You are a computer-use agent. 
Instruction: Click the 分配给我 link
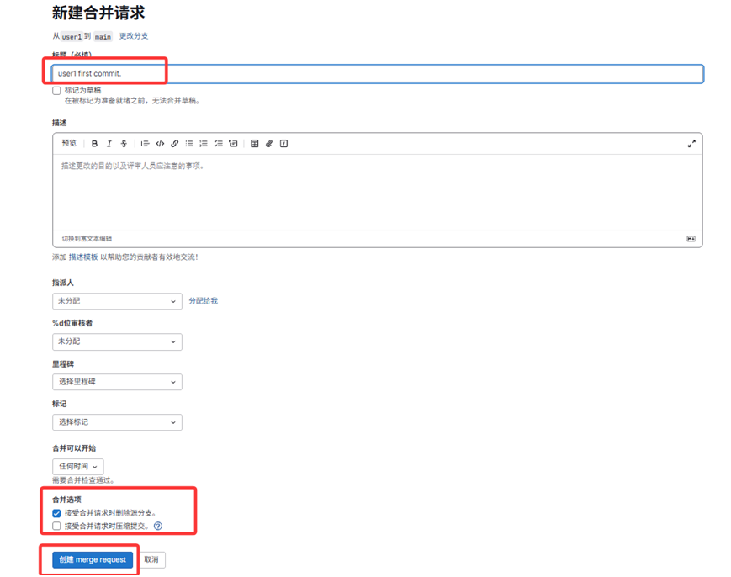tap(203, 301)
